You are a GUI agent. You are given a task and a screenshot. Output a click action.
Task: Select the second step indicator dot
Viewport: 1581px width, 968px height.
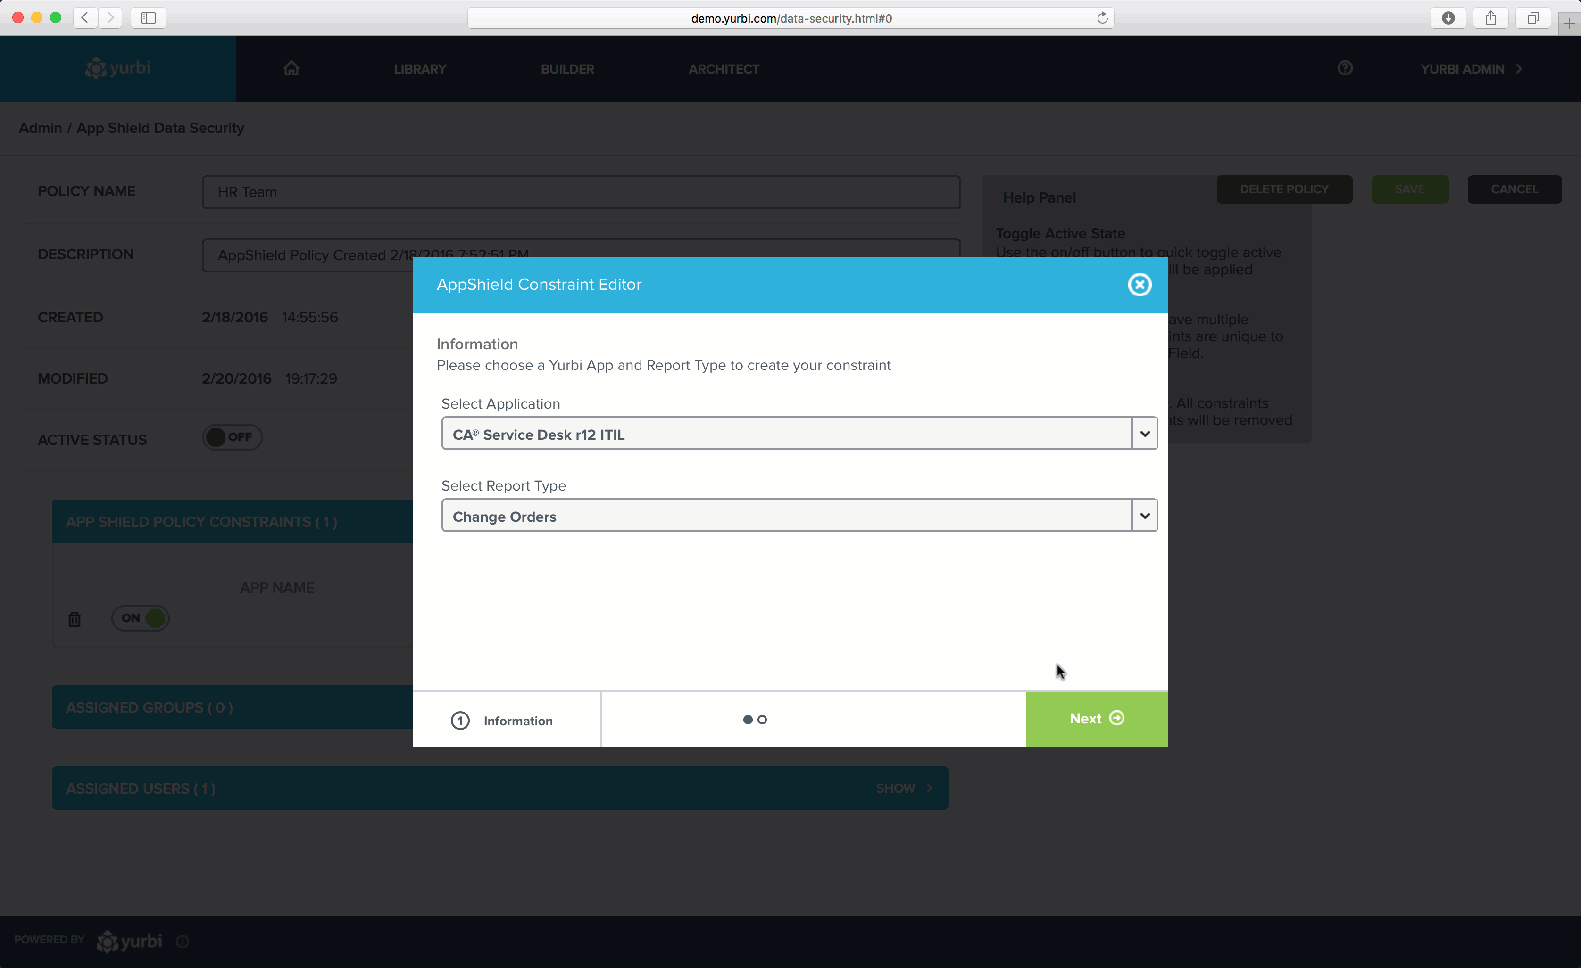tap(762, 719)
